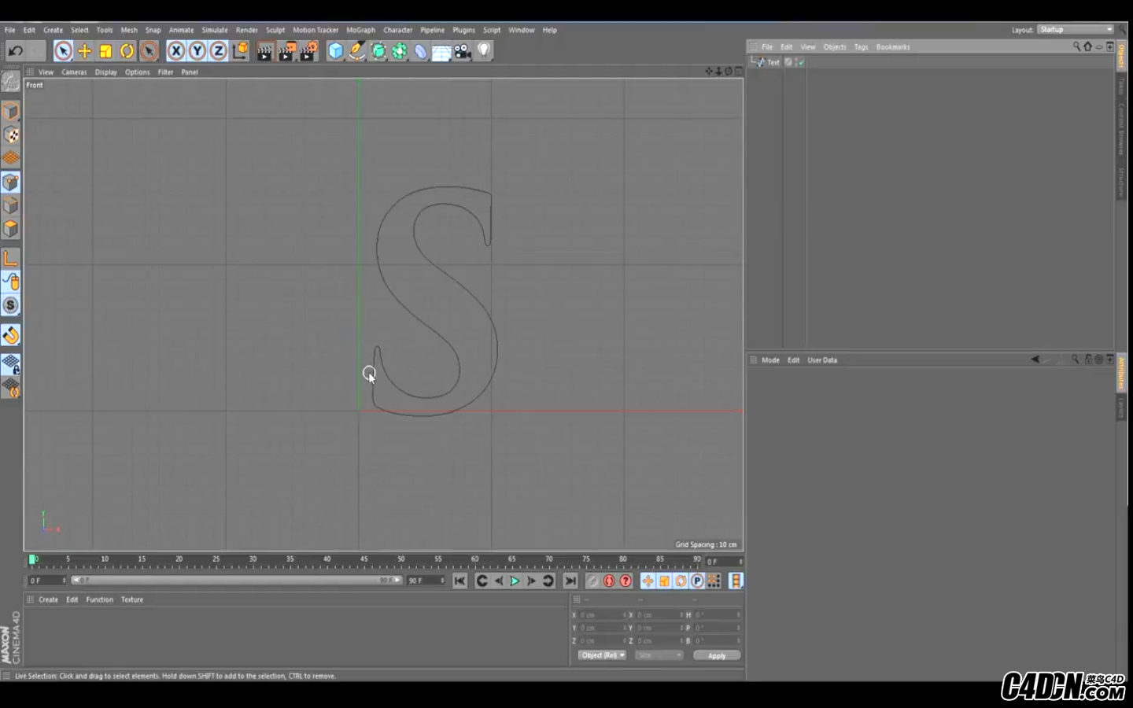This screenshot has width=1133, height=708.
Task: Toggle the Text object's green checkmark
Action: pyautogui.click(x=801, y=62)
